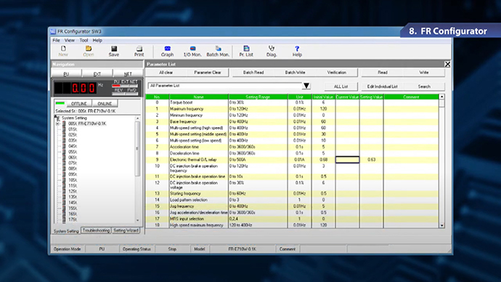Click the Edit Individual List button
The width and height of the screenshot is (501, 282).
point(383,86)
